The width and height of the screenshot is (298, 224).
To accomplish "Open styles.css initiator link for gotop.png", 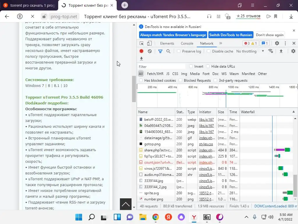I will click(206, 144).
